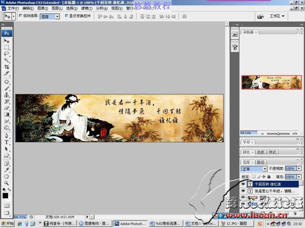The height and width of the screenshot is (228, 305).
Task: Zoom out using the Navigator small mountains icon
Action: [262, 133]
